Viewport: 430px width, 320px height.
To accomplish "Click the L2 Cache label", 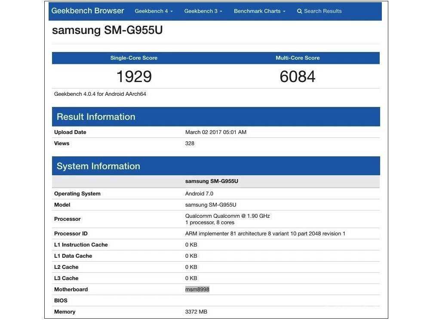I will tap(66, 267).
